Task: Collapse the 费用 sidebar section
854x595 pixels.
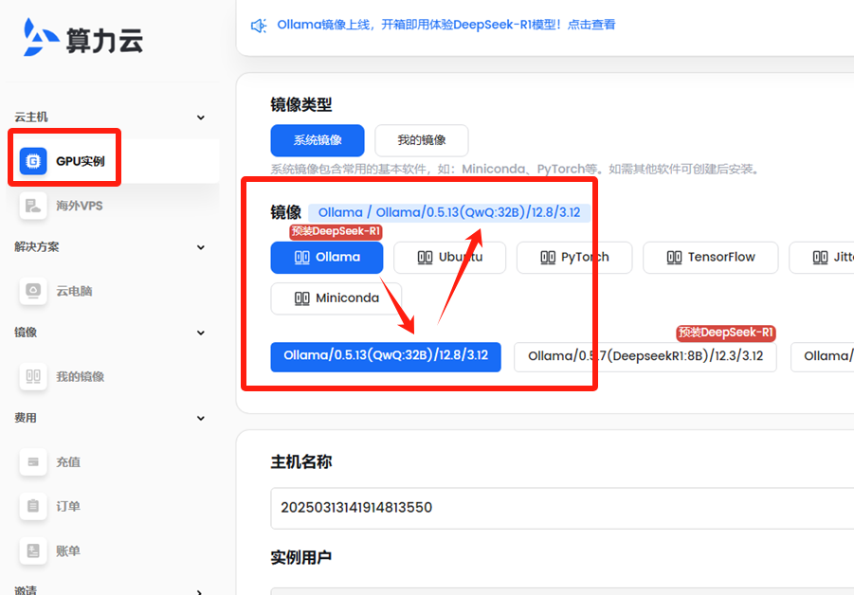Action: coord(200,418)
